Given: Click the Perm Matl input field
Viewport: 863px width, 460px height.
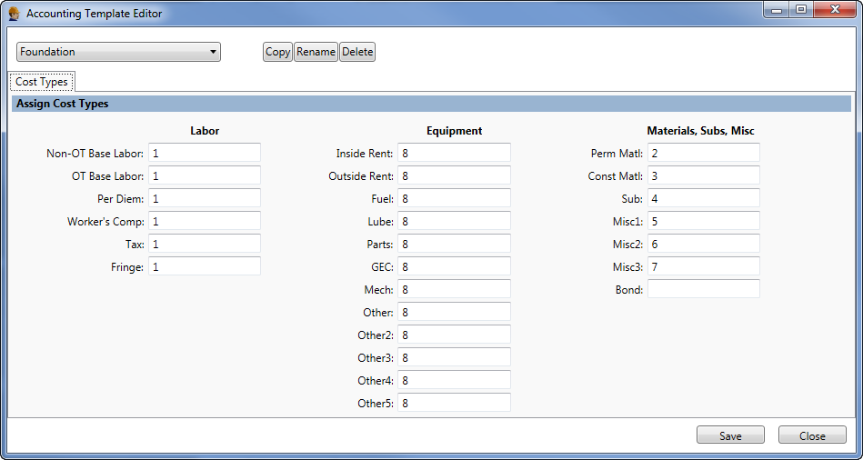Looking at the screenshot, I should 703,153.
